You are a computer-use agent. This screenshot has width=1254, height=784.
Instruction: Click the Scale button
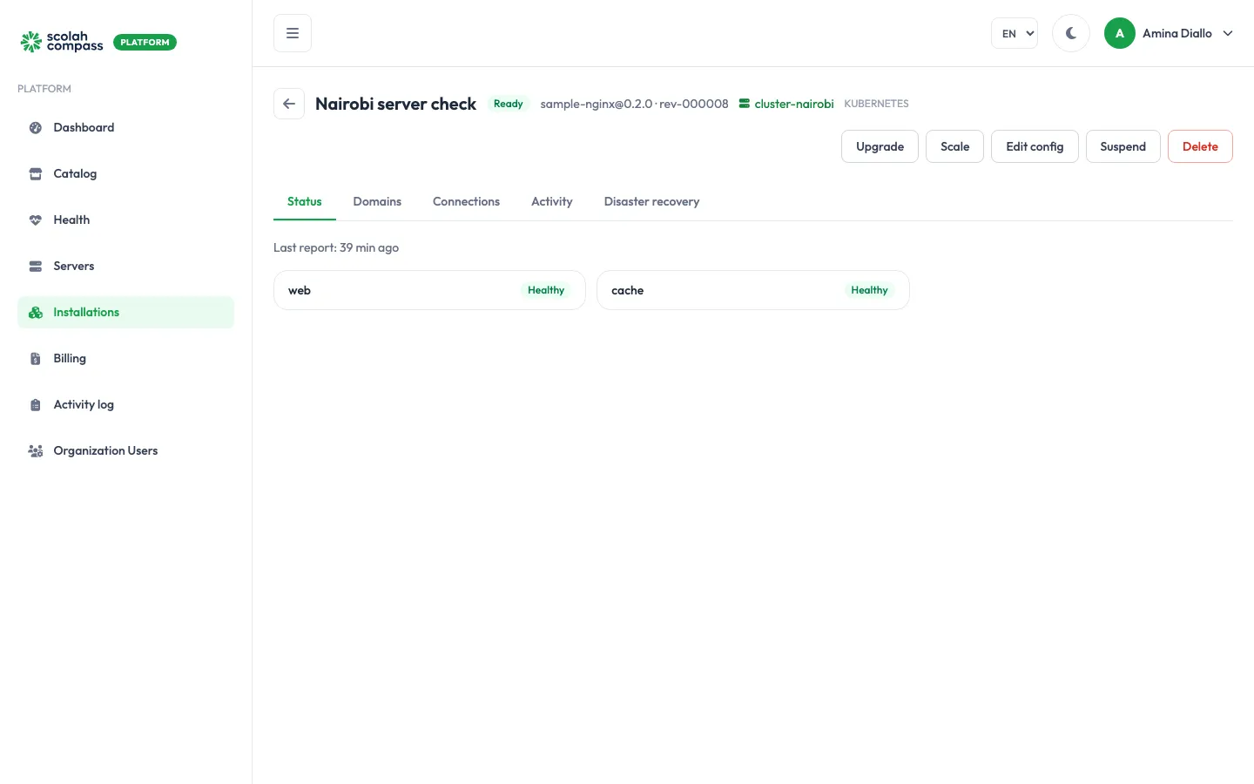click(x=954, y=146)
